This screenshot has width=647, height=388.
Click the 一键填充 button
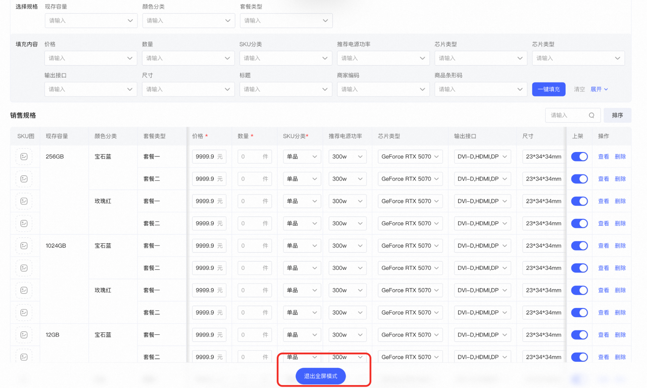(548, 89)
